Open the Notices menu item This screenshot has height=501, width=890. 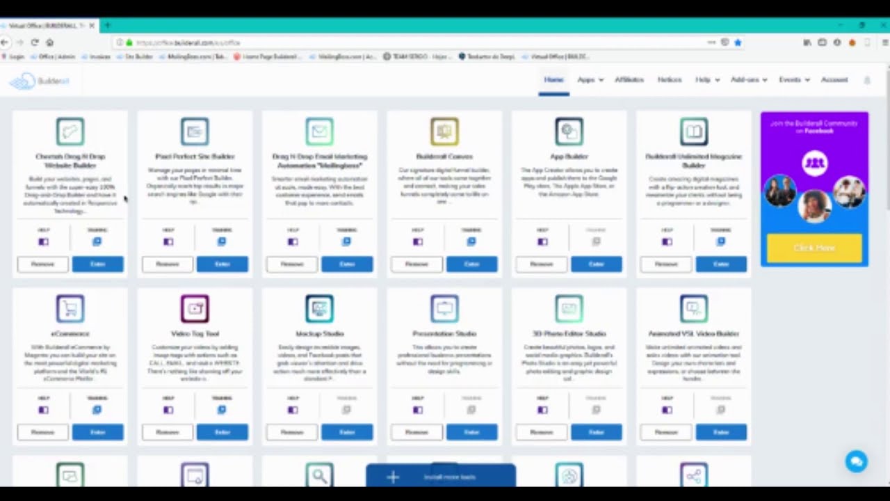(670, 80)
